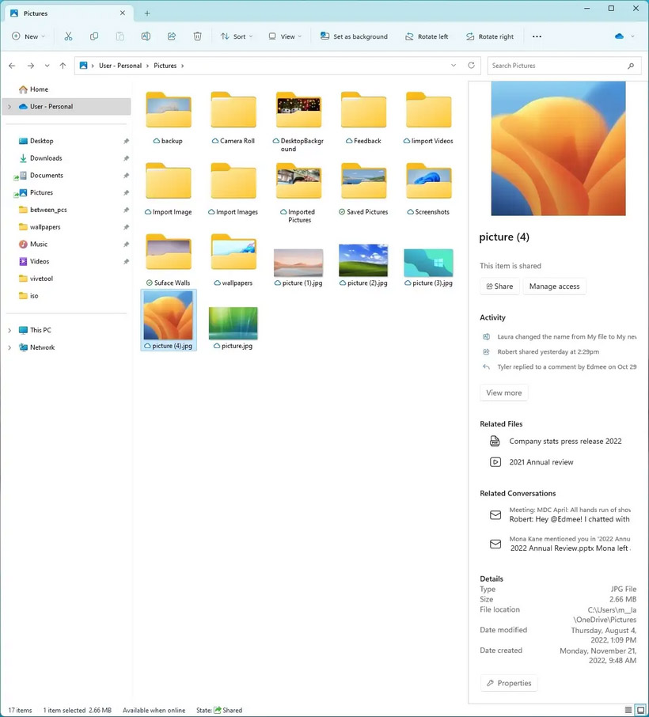This screenshot has height=717, width=649.
Task: Switch to large thumbnails view icon
Action: [x=641, y=710]
